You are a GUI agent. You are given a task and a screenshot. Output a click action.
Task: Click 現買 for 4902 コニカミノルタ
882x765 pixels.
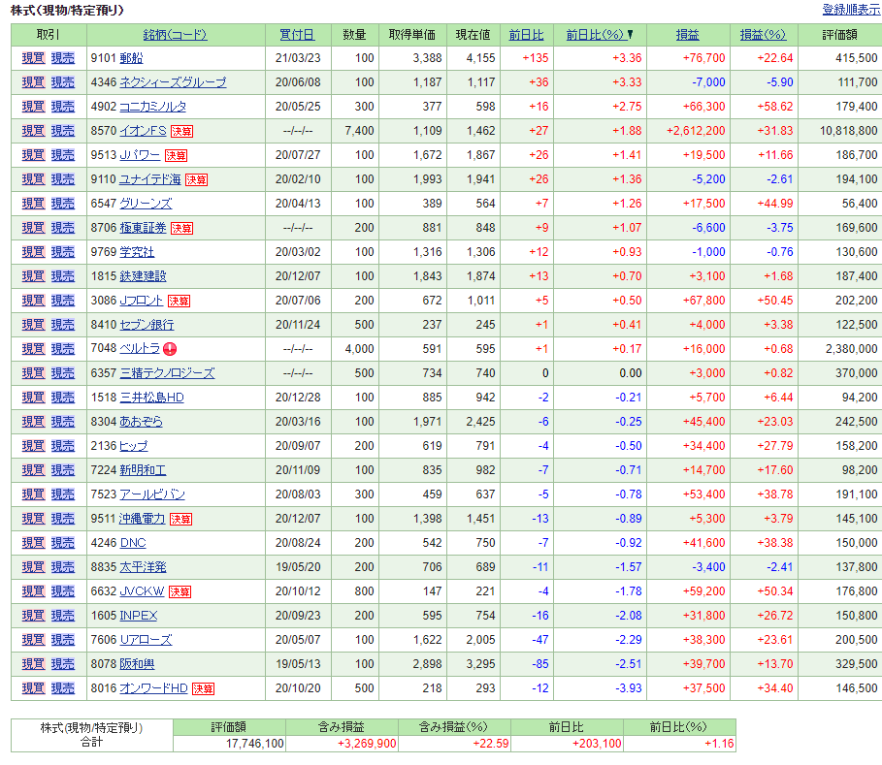[x=33, y=107]
